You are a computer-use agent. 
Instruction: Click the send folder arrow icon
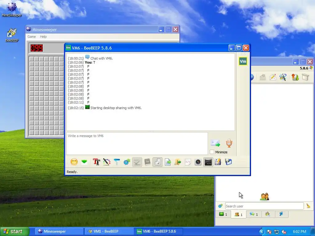178,162
